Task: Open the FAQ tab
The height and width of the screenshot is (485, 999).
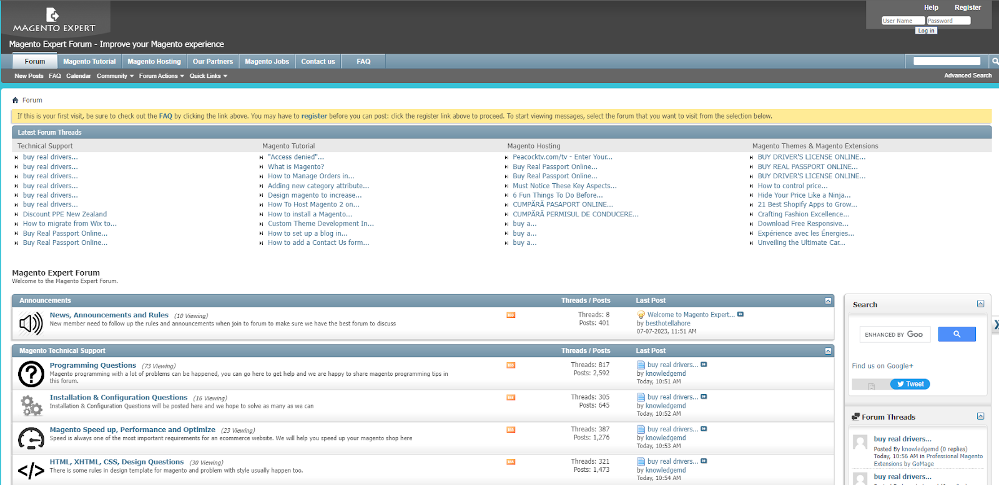Action: 363,61
